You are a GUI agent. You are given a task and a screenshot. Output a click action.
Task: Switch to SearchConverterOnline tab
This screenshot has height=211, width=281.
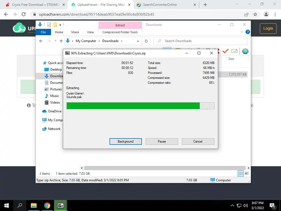pyautogui.click(x=166, y=5)
